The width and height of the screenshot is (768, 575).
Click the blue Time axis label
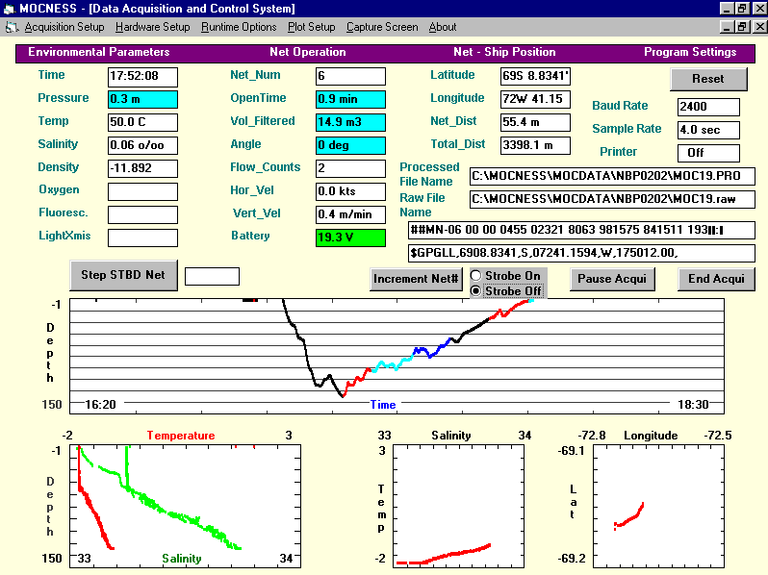pos(383,405)
